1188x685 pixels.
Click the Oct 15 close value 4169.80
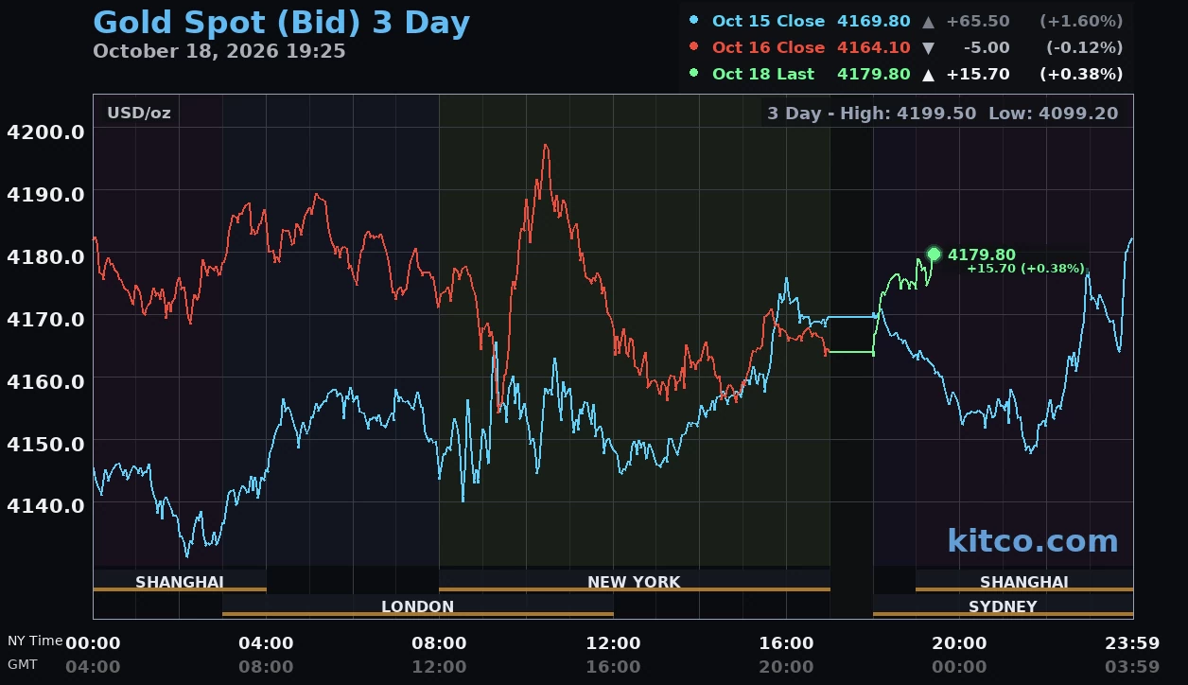874,21
